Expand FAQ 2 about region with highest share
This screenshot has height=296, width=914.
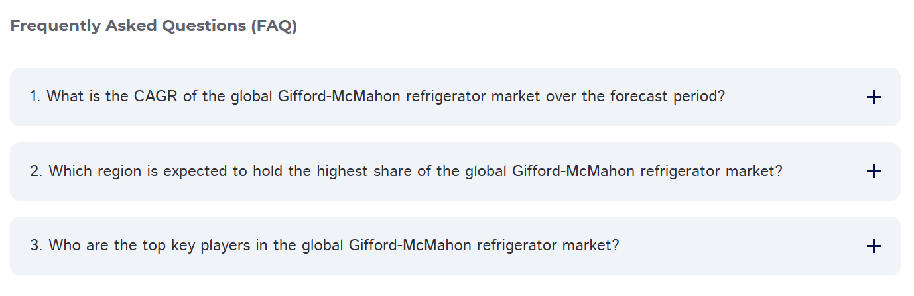pos(455,172)
